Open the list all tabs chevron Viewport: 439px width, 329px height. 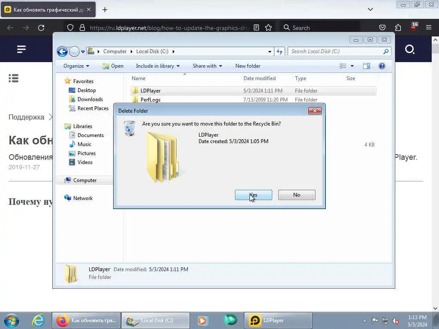370,9
